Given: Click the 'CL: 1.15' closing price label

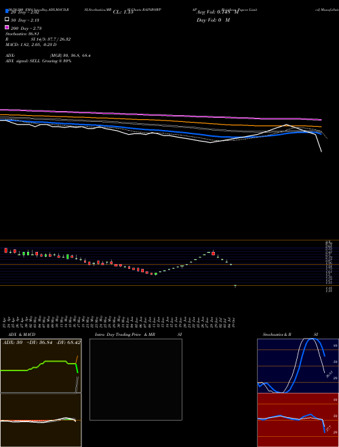Looking at the screenshot, I should coord(123,12).
